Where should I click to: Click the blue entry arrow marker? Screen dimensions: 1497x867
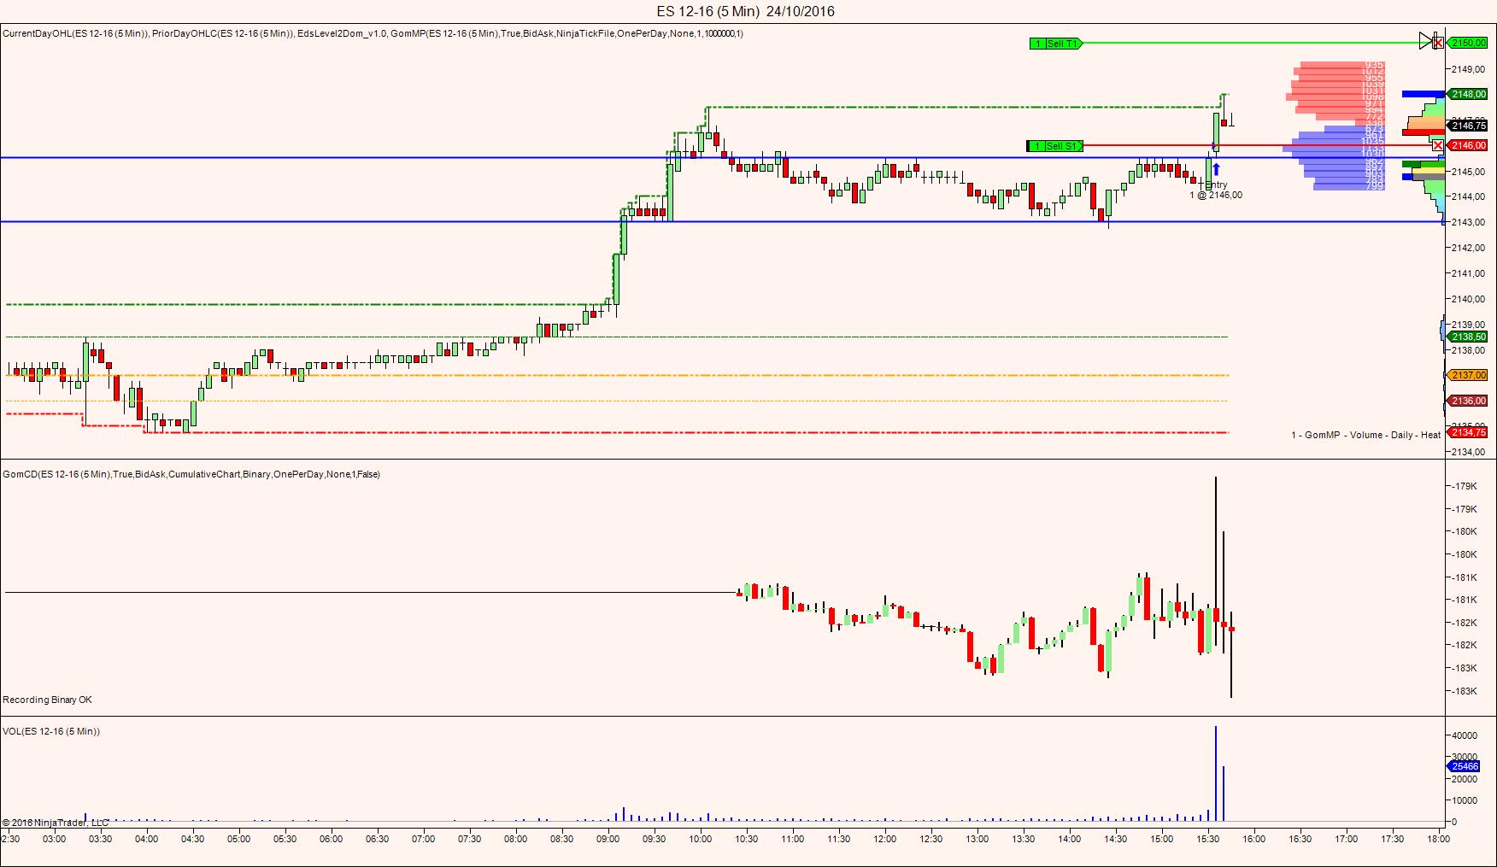[1216, 169]
